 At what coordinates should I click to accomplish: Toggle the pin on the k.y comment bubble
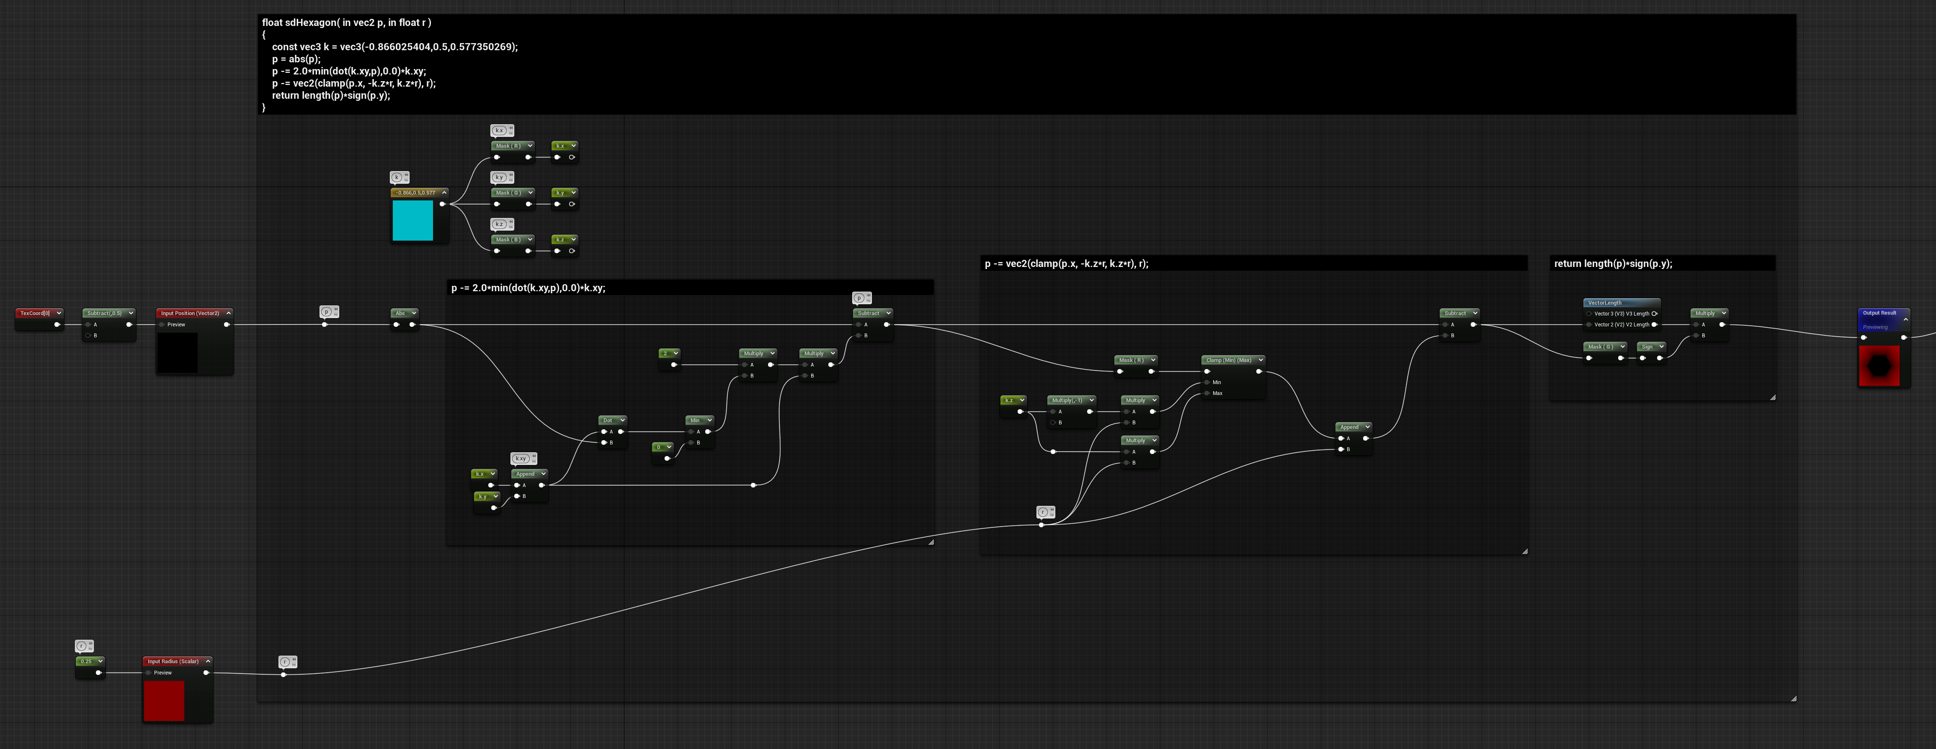(x=511, y=175)
